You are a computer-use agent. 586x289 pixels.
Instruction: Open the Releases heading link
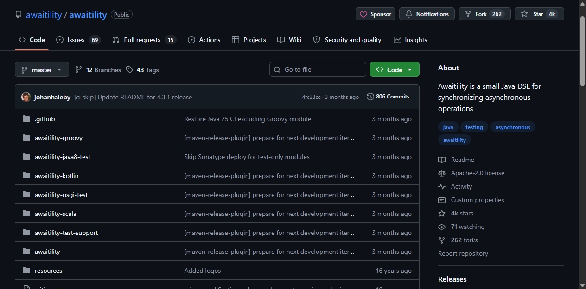(x=452, y=279)
